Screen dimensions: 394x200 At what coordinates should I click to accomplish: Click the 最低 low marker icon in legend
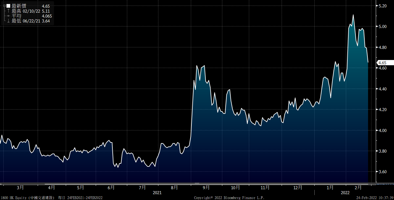point(8,21)
